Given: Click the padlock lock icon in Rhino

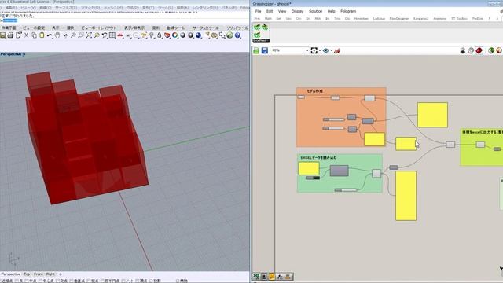Looking at the screenshot, I should coord(160,35).
